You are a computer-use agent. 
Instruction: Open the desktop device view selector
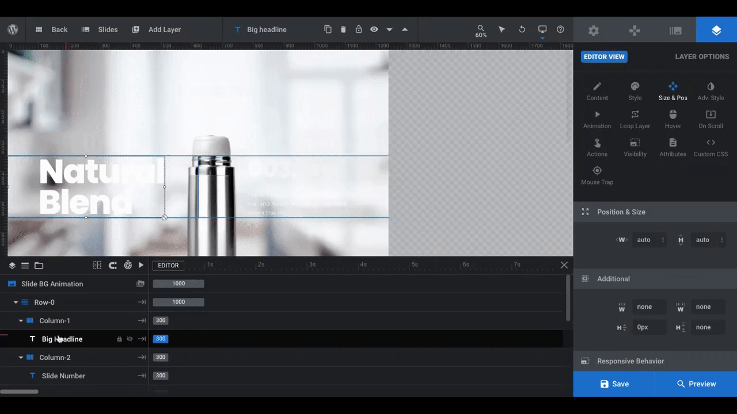coord(542,29)
